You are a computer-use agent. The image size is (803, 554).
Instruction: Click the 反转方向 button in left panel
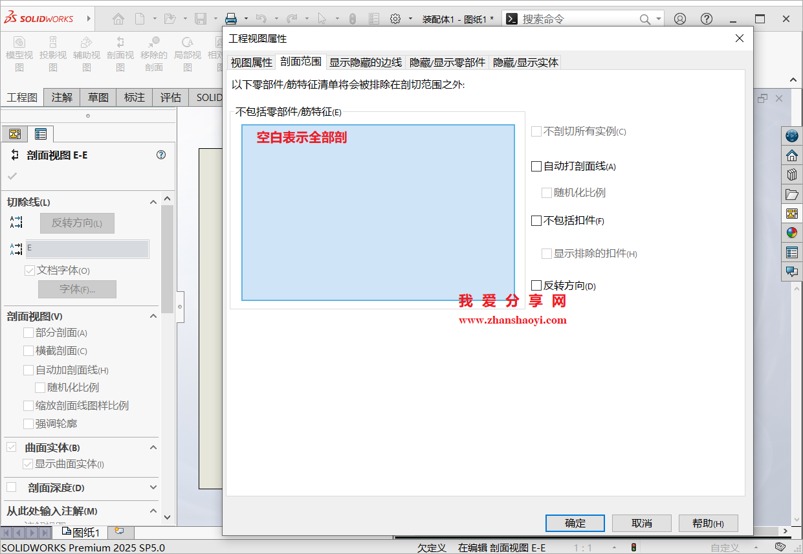coord(77,223)
